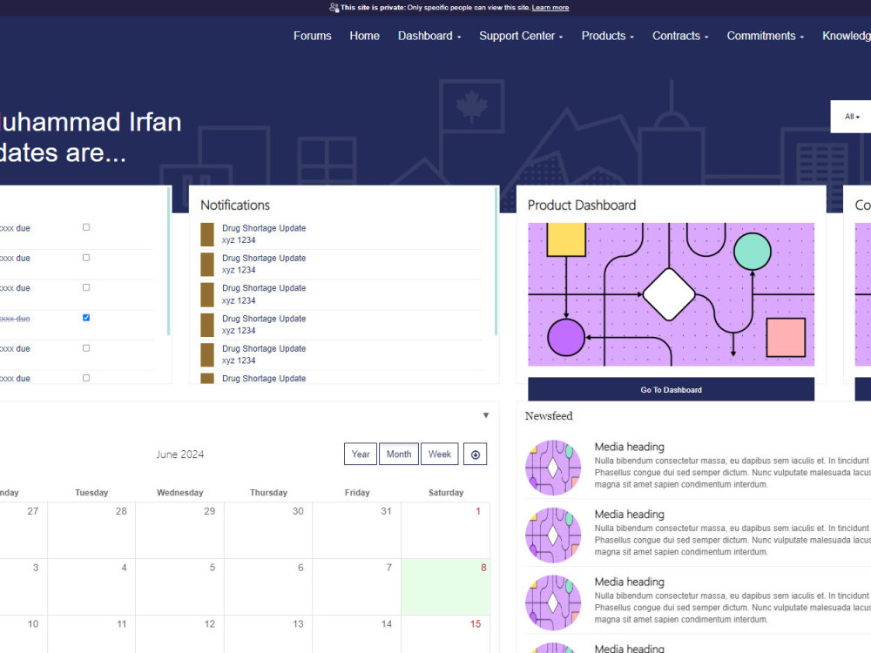Open the 'Learn more' link in top banner

[x=550, y=7]
